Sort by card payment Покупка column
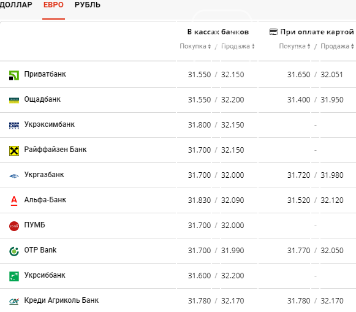356x312 pixels. (x=295, y=47)
